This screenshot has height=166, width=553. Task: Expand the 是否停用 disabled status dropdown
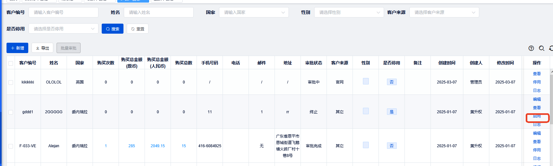[x=63, y=29]
